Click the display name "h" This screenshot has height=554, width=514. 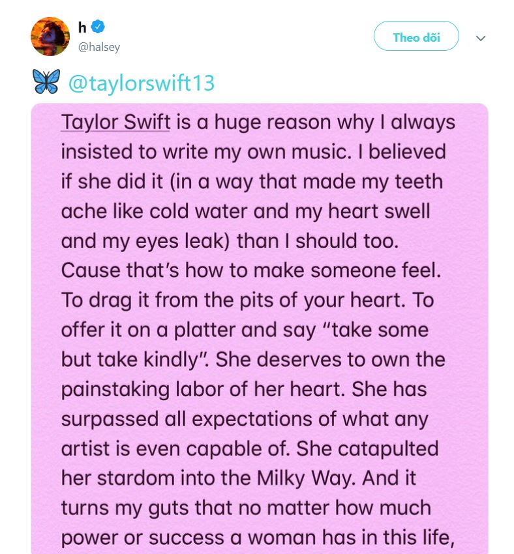(x=82, y=27)
